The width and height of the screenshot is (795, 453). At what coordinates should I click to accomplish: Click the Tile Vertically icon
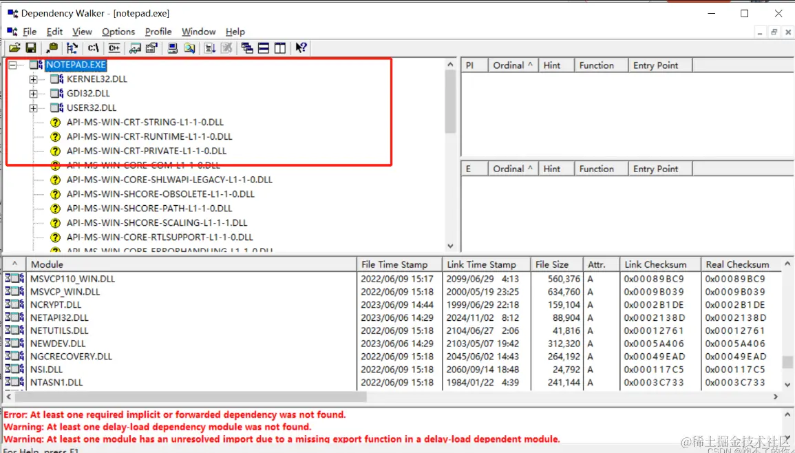[280, 48]
